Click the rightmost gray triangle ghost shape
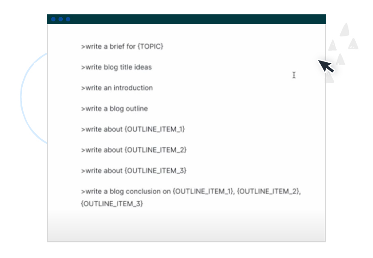The width and height of the screenshot is (373, 258). [x=353, y=44]
